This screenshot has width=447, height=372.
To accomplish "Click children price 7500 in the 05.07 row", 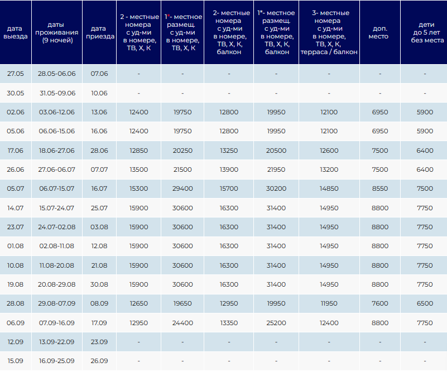I will [425, 189].
